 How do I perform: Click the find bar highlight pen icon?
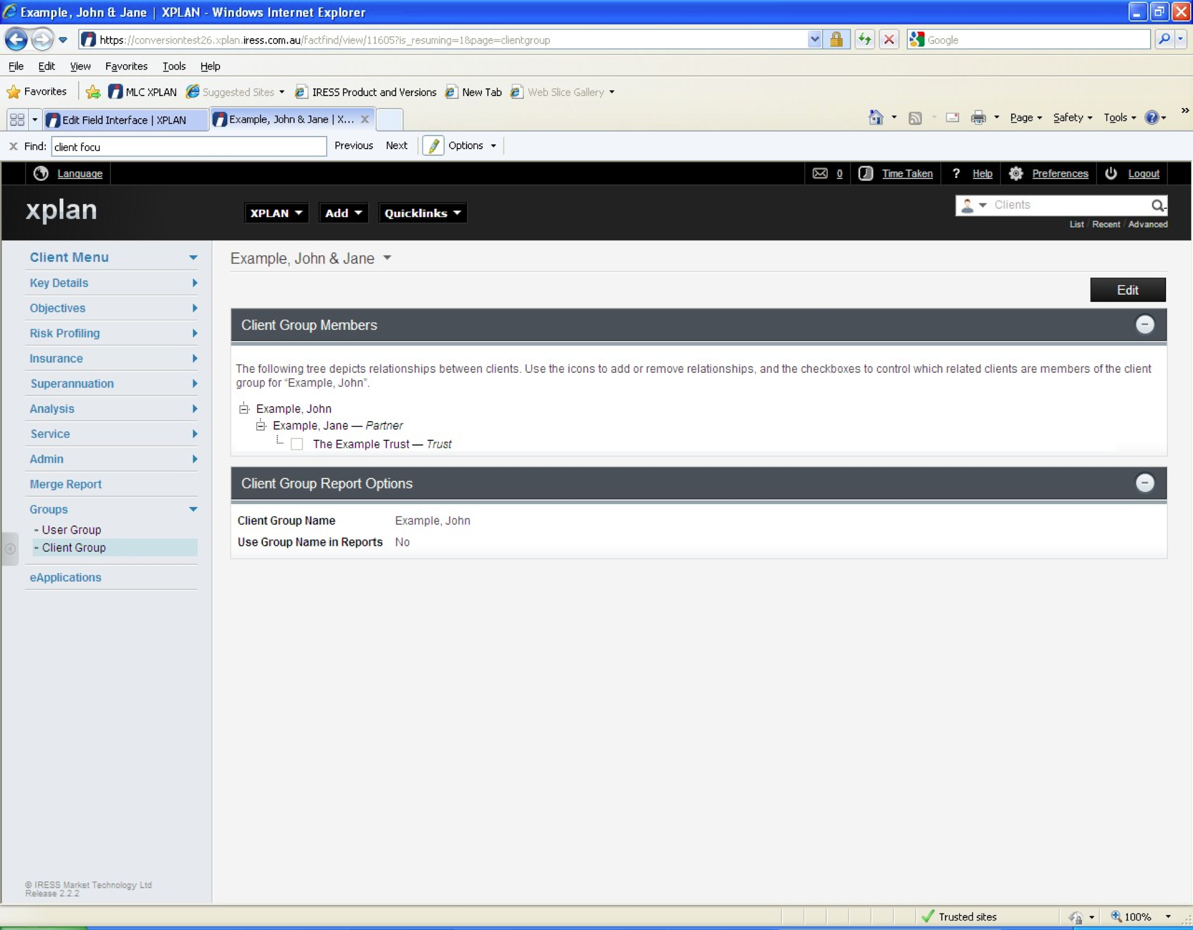tap(434, 146)
